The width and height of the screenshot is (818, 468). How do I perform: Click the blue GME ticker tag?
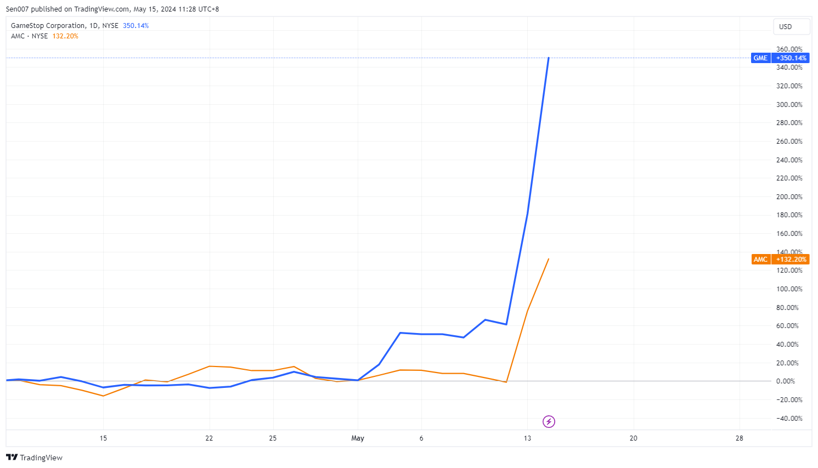[x=760, y=58]
